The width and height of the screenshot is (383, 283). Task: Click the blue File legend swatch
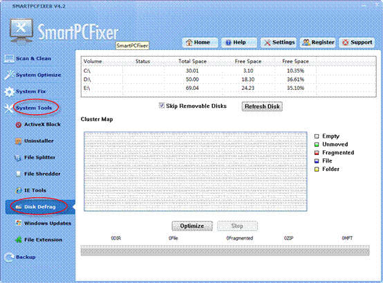click(x=317, y=161)
